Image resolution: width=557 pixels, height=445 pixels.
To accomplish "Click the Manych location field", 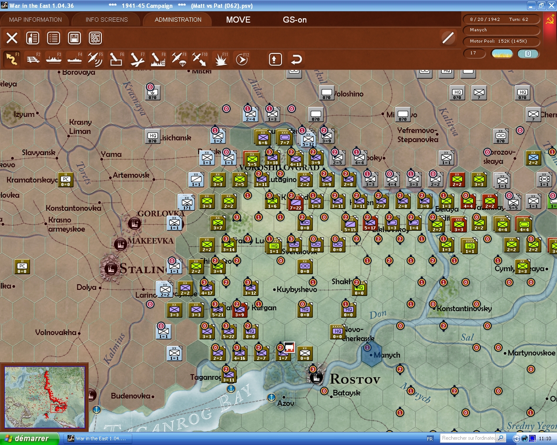I will pos(501,30).
